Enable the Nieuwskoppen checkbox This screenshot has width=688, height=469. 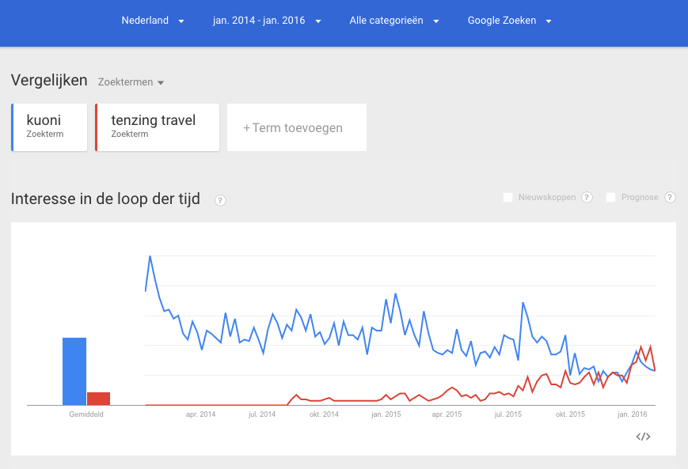(508, 198)
